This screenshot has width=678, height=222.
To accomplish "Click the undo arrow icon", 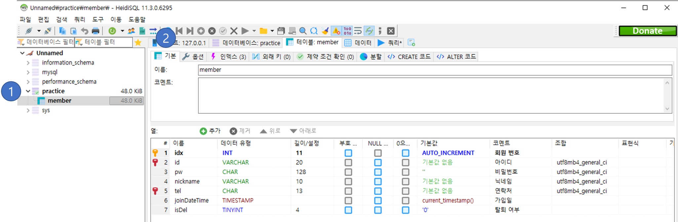I will [x=85, y=31].
